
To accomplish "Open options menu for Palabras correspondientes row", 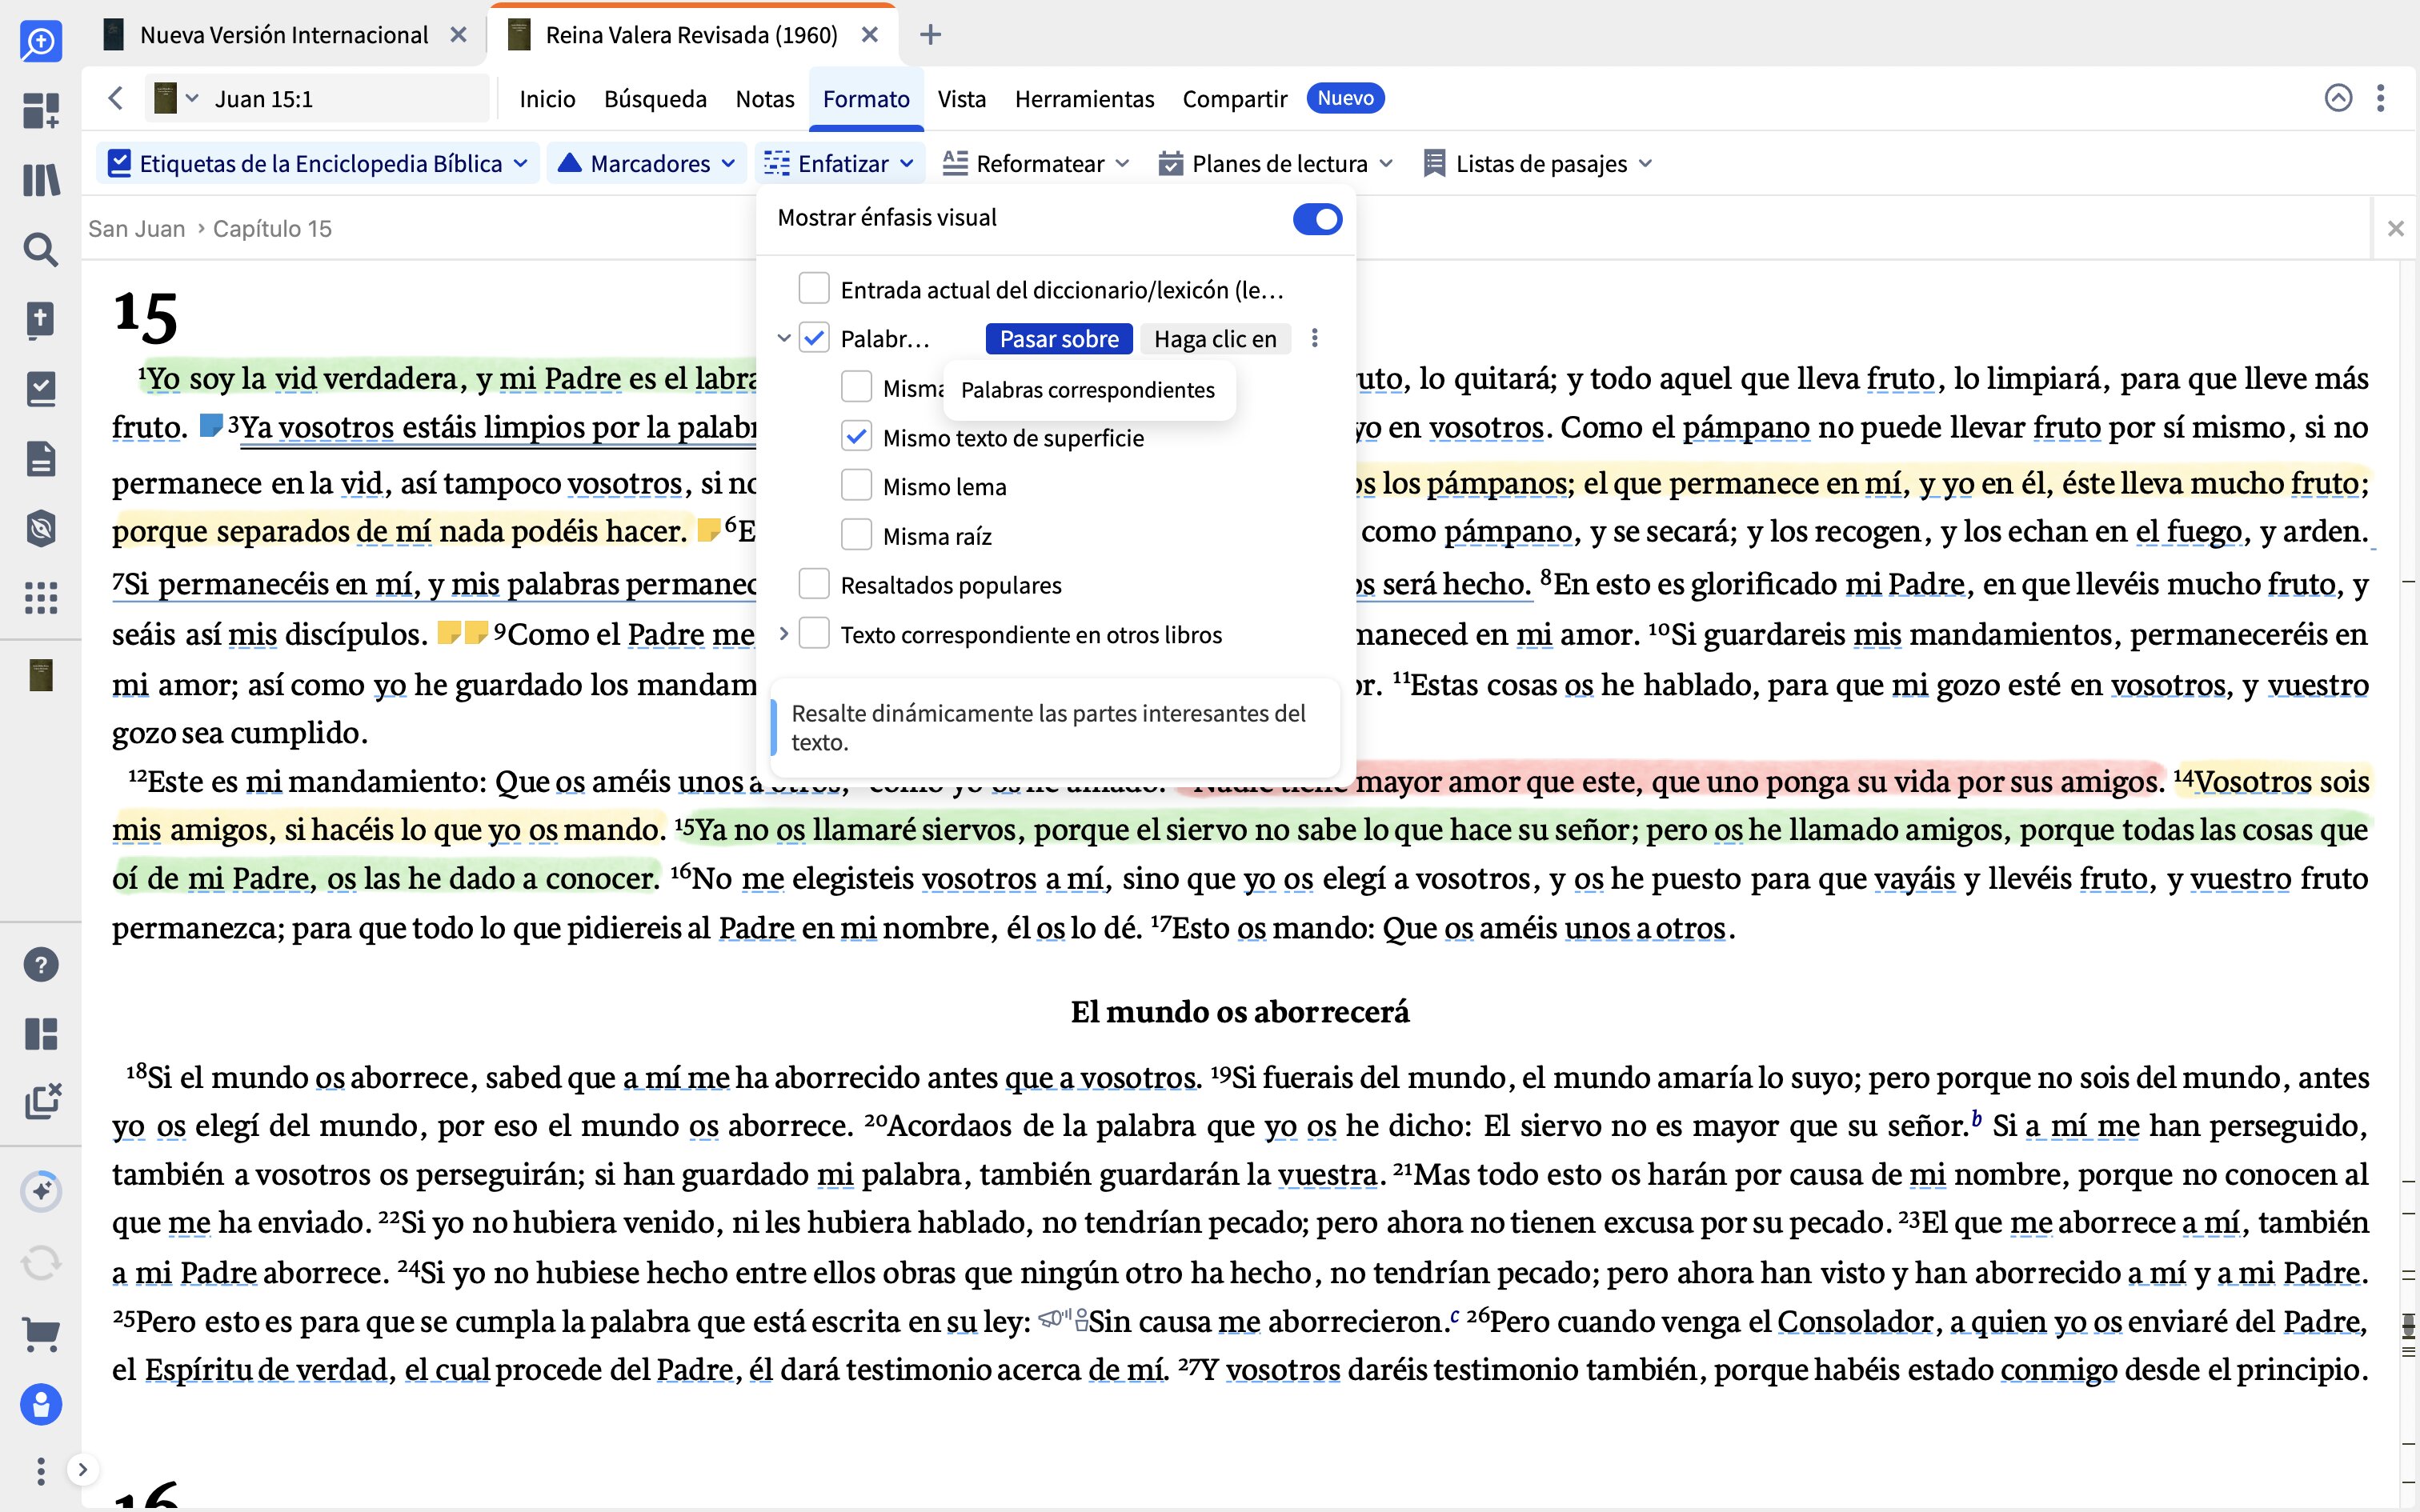I will coord(1315,339).
